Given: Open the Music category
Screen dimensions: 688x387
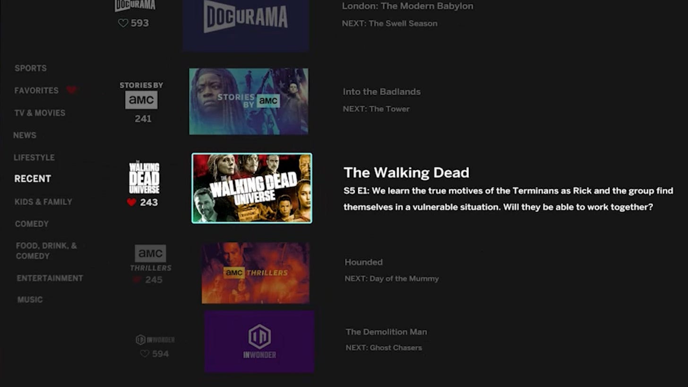Looking at the screenshot, I should [x=30, y=300].
